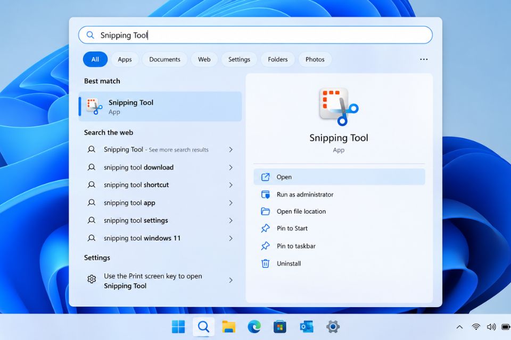Expand 'snipping tool shortcut' chevron

[230, 185]
